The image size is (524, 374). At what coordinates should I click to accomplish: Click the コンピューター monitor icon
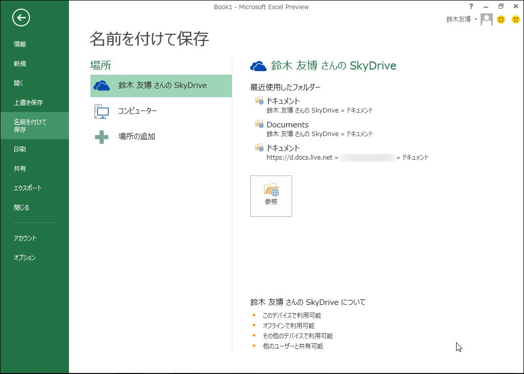[101, 111]
